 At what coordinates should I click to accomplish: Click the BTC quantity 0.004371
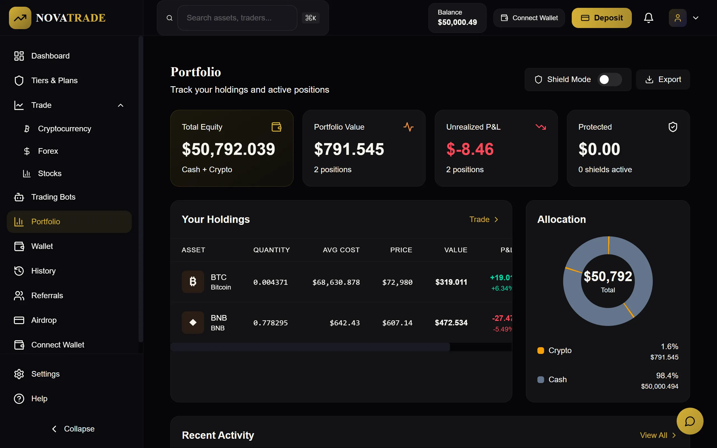click(271, 282)
